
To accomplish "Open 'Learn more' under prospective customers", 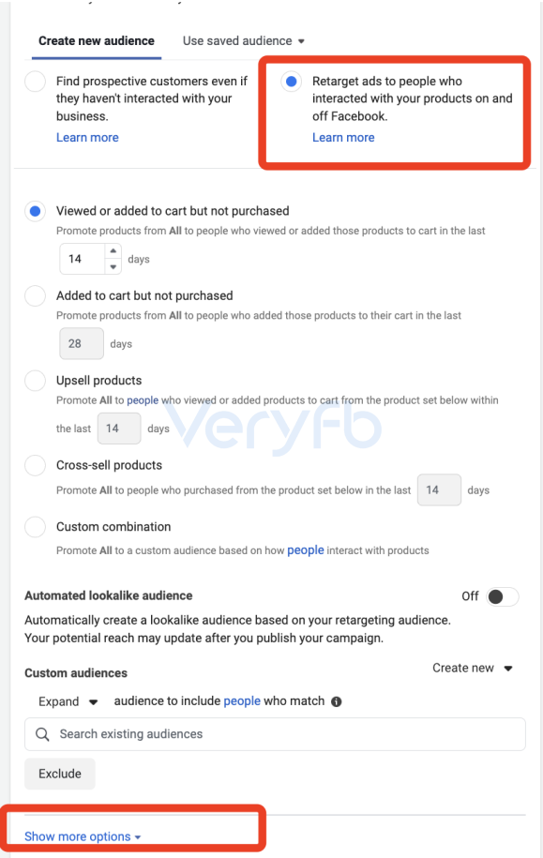I will pyautogui.click(x=87, y=138).
